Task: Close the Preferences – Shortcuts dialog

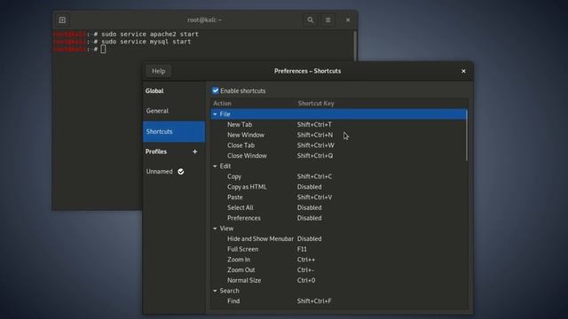Action: tap(463, 71)
